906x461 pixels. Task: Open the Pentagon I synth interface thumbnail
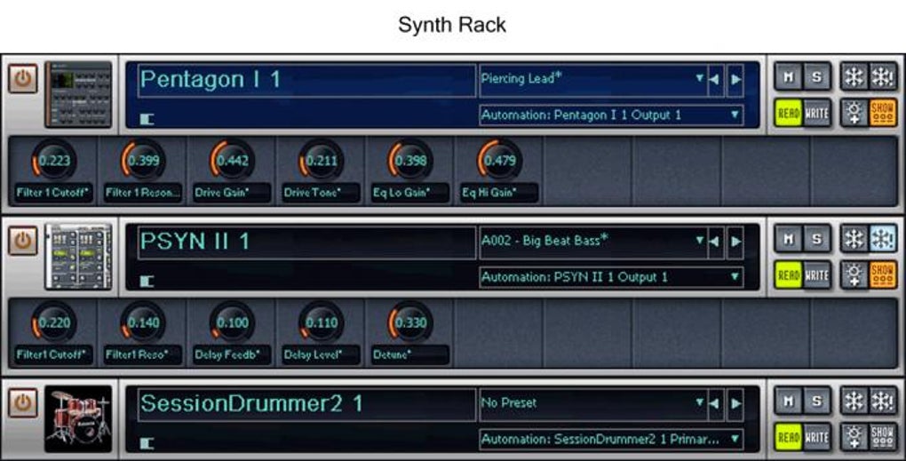coord(78,95)
